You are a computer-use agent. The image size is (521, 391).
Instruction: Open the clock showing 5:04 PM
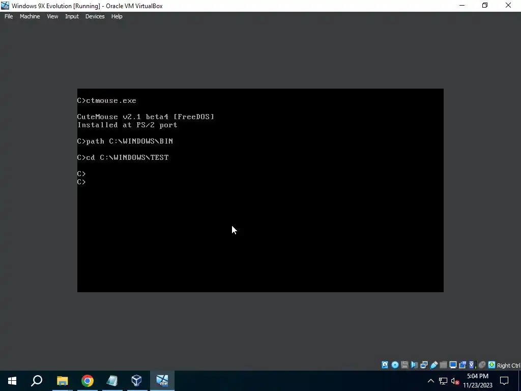coord(477,381)
